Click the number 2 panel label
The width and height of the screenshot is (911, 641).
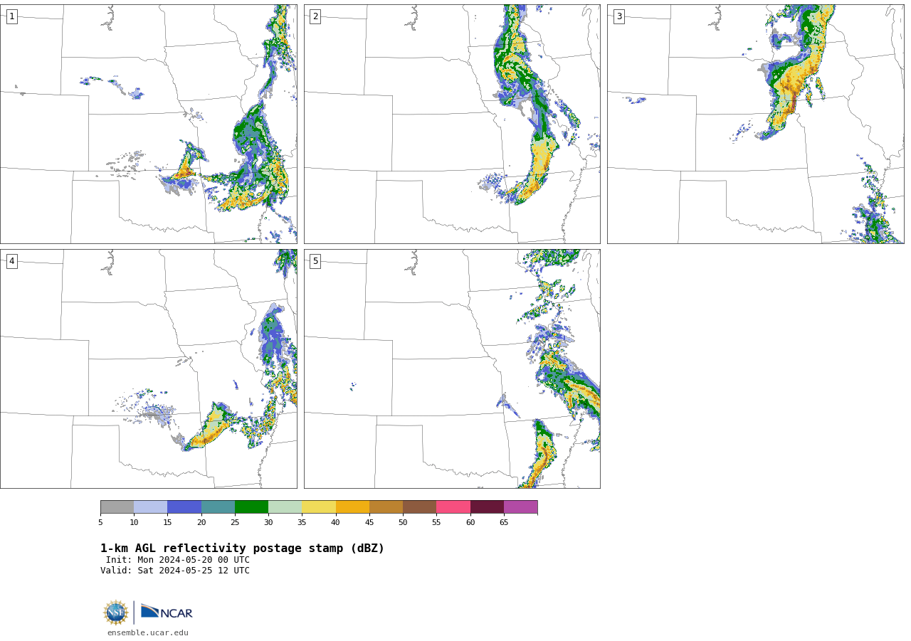click(315, 16)
